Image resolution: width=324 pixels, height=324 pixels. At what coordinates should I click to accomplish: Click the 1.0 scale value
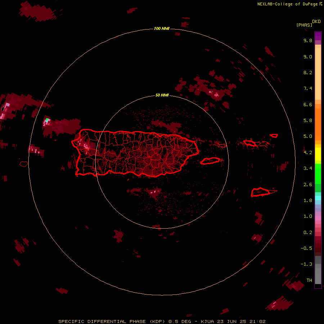point(308,216)
